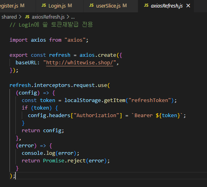Click the Korean comment line about Login
The height and width of the screenshot is (187, 207).
[51, 25]
